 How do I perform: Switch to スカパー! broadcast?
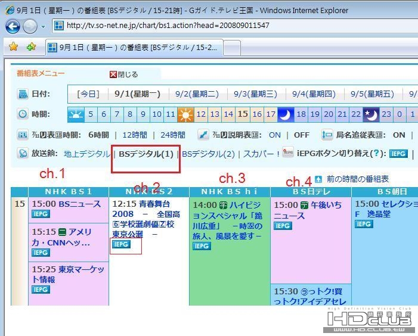pos(262,154)
